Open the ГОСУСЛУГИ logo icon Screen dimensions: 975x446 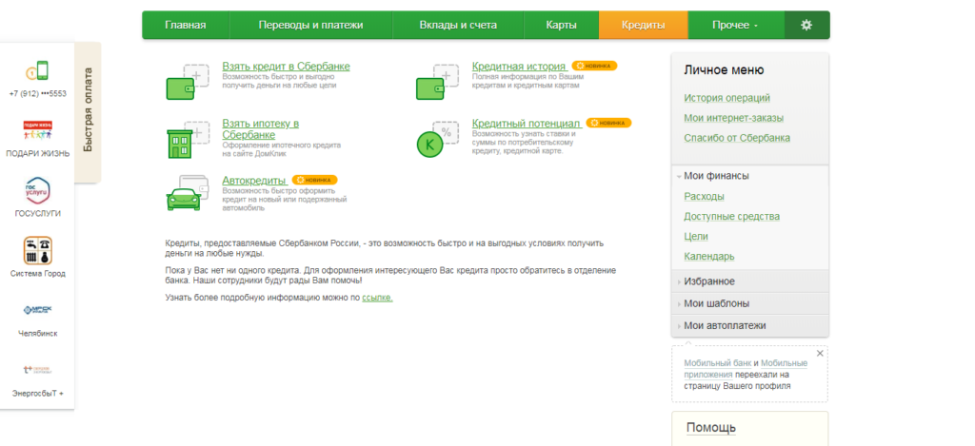coord(37,191)
